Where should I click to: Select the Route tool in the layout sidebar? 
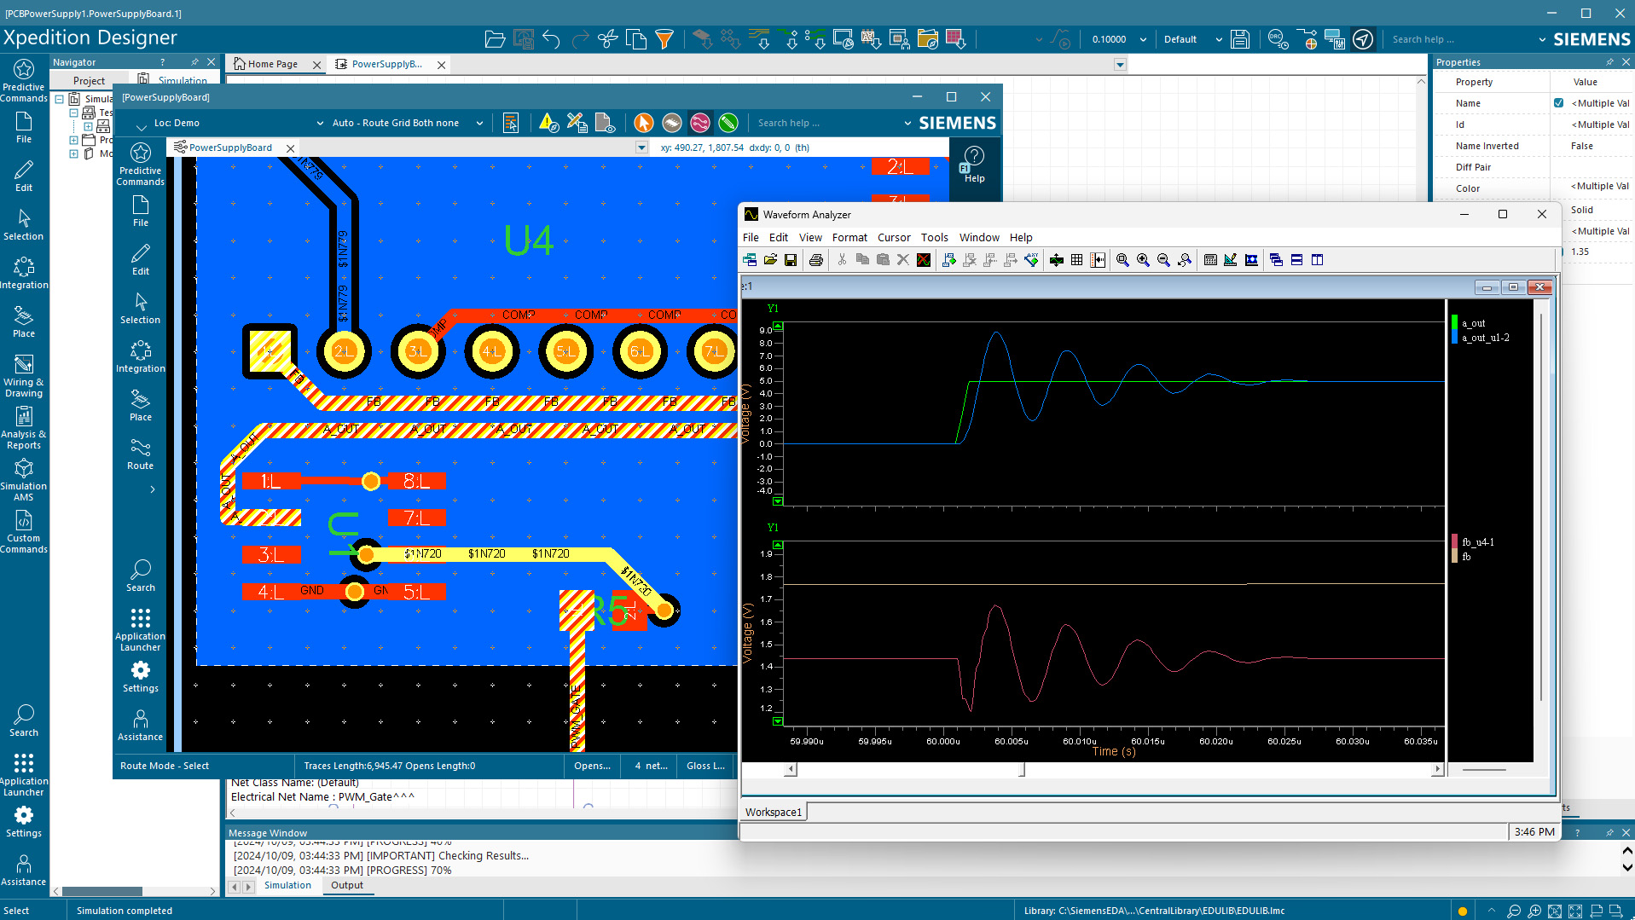click(140, 454)
